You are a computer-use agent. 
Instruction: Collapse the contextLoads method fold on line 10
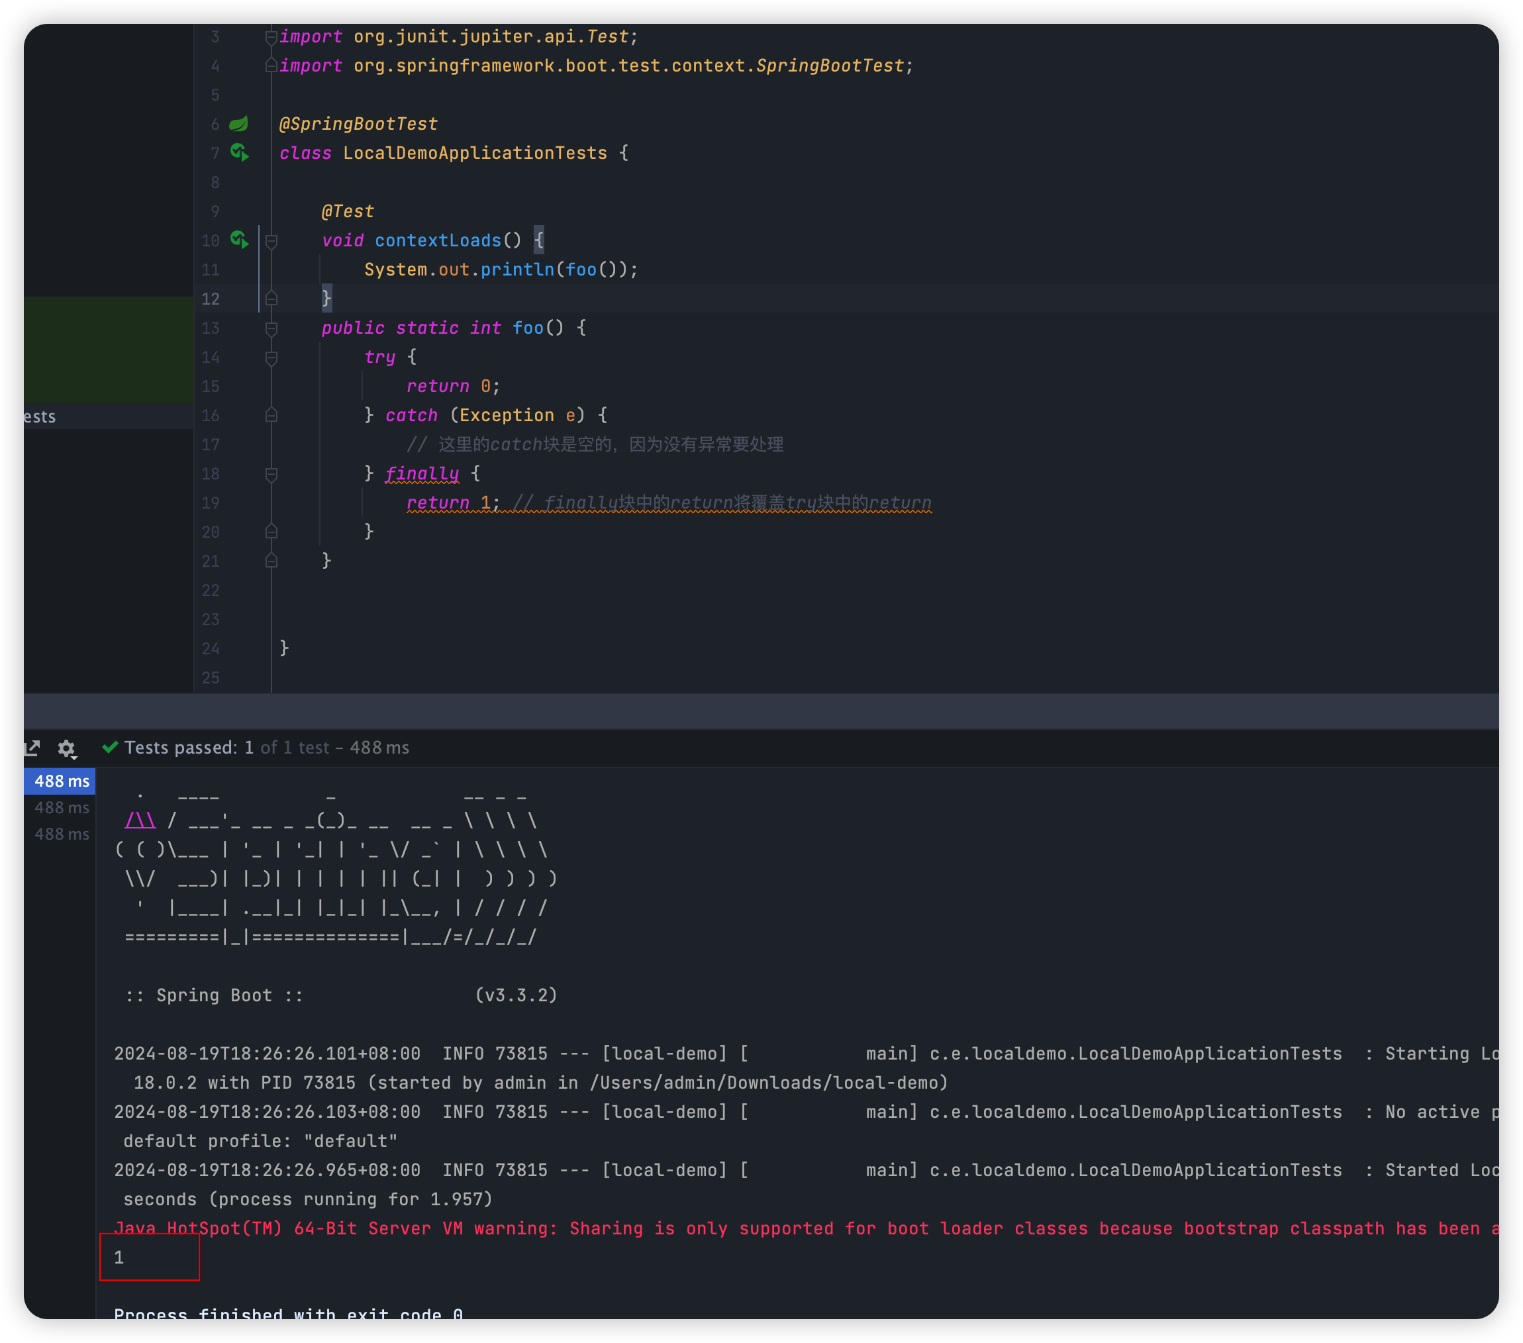point(271,241)
